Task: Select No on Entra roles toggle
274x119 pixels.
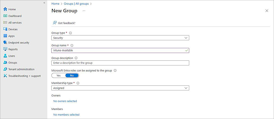Action: pos(72,76)
